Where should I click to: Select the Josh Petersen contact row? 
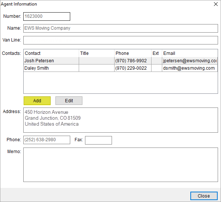click(120, 61)
